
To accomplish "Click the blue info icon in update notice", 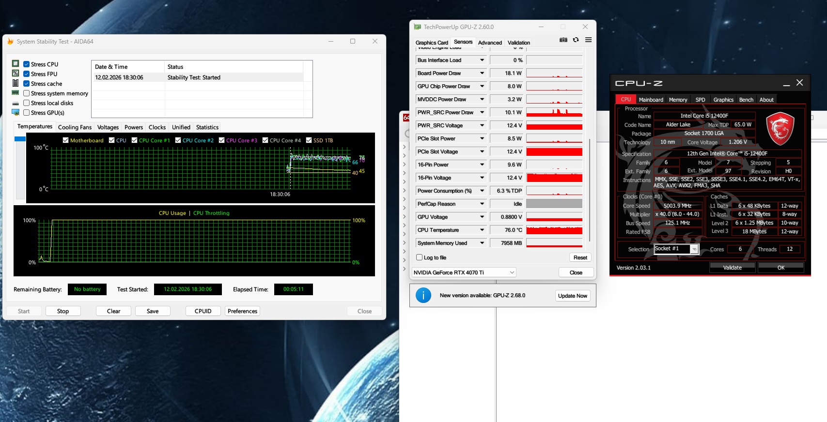I will point(423,295).
